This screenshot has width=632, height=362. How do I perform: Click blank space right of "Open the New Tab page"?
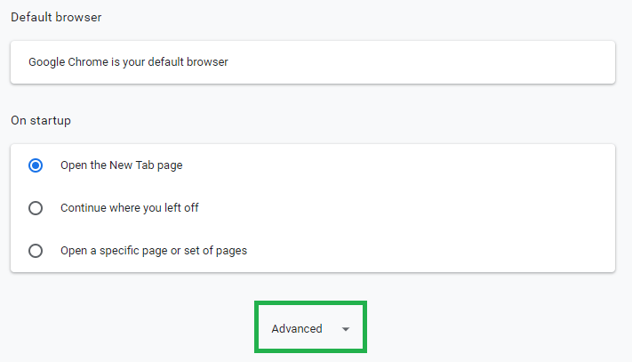[400, 165]
